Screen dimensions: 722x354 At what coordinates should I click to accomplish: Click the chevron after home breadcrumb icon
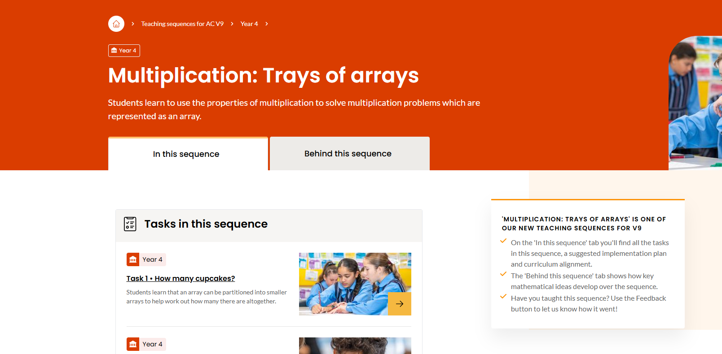pyautogui.click(x=133, y=24)
